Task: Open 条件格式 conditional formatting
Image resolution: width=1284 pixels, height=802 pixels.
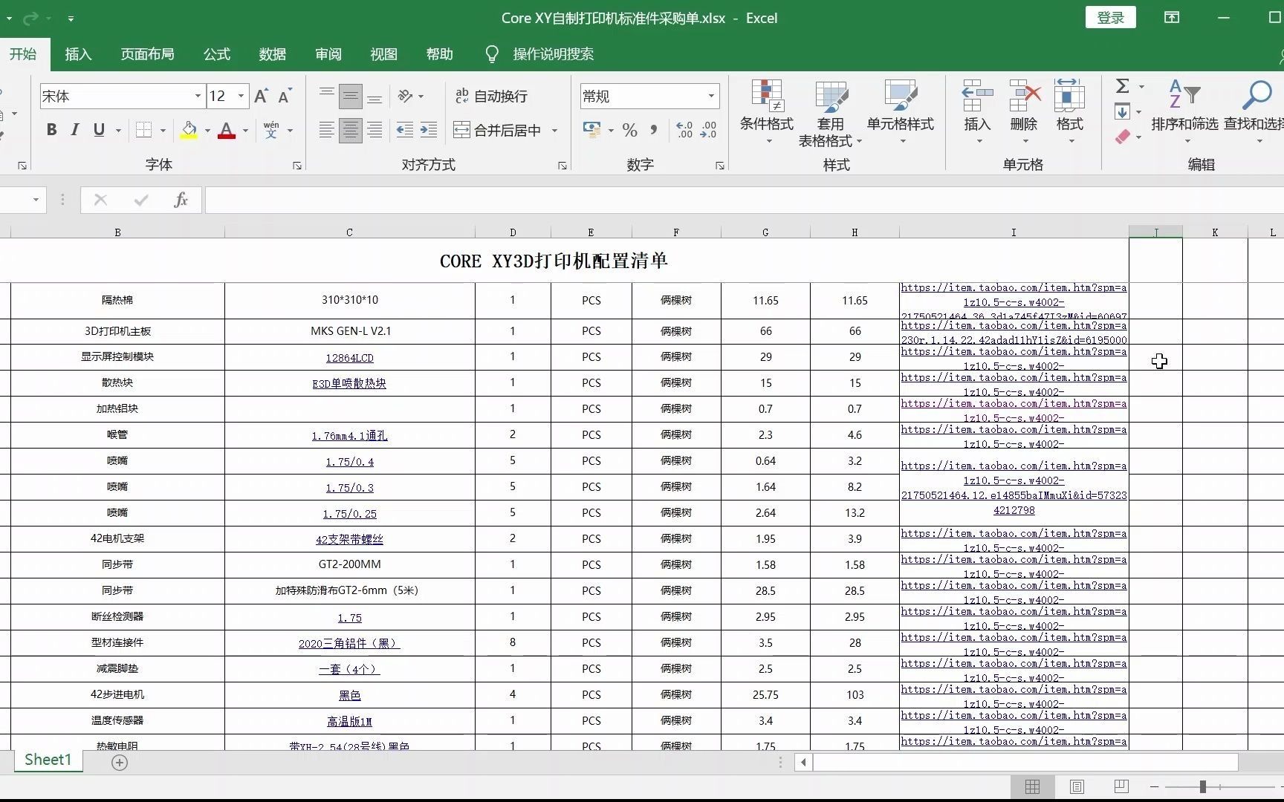Action: [x=767, y=111]
